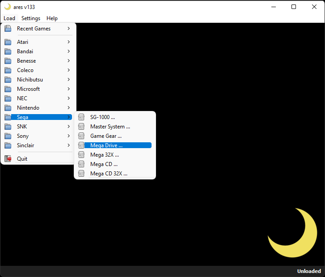Click the Sony folder icon

click(x=8, y=136)
